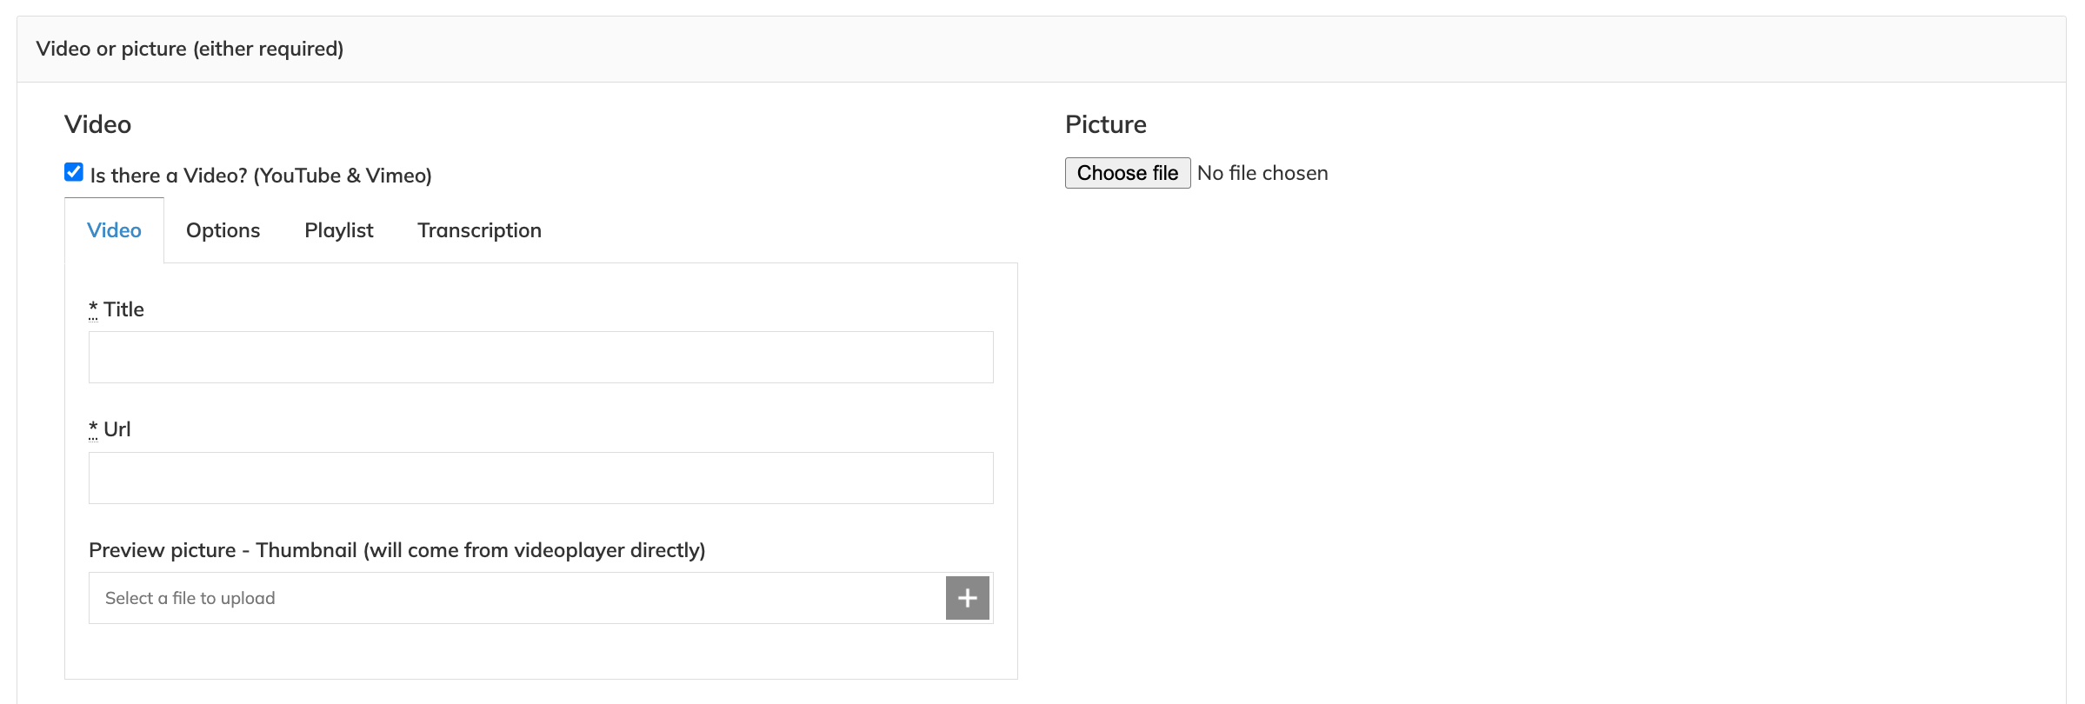Click the Picture section heading
This screenshot has height=704, width=2085.
pos(1105,124)
